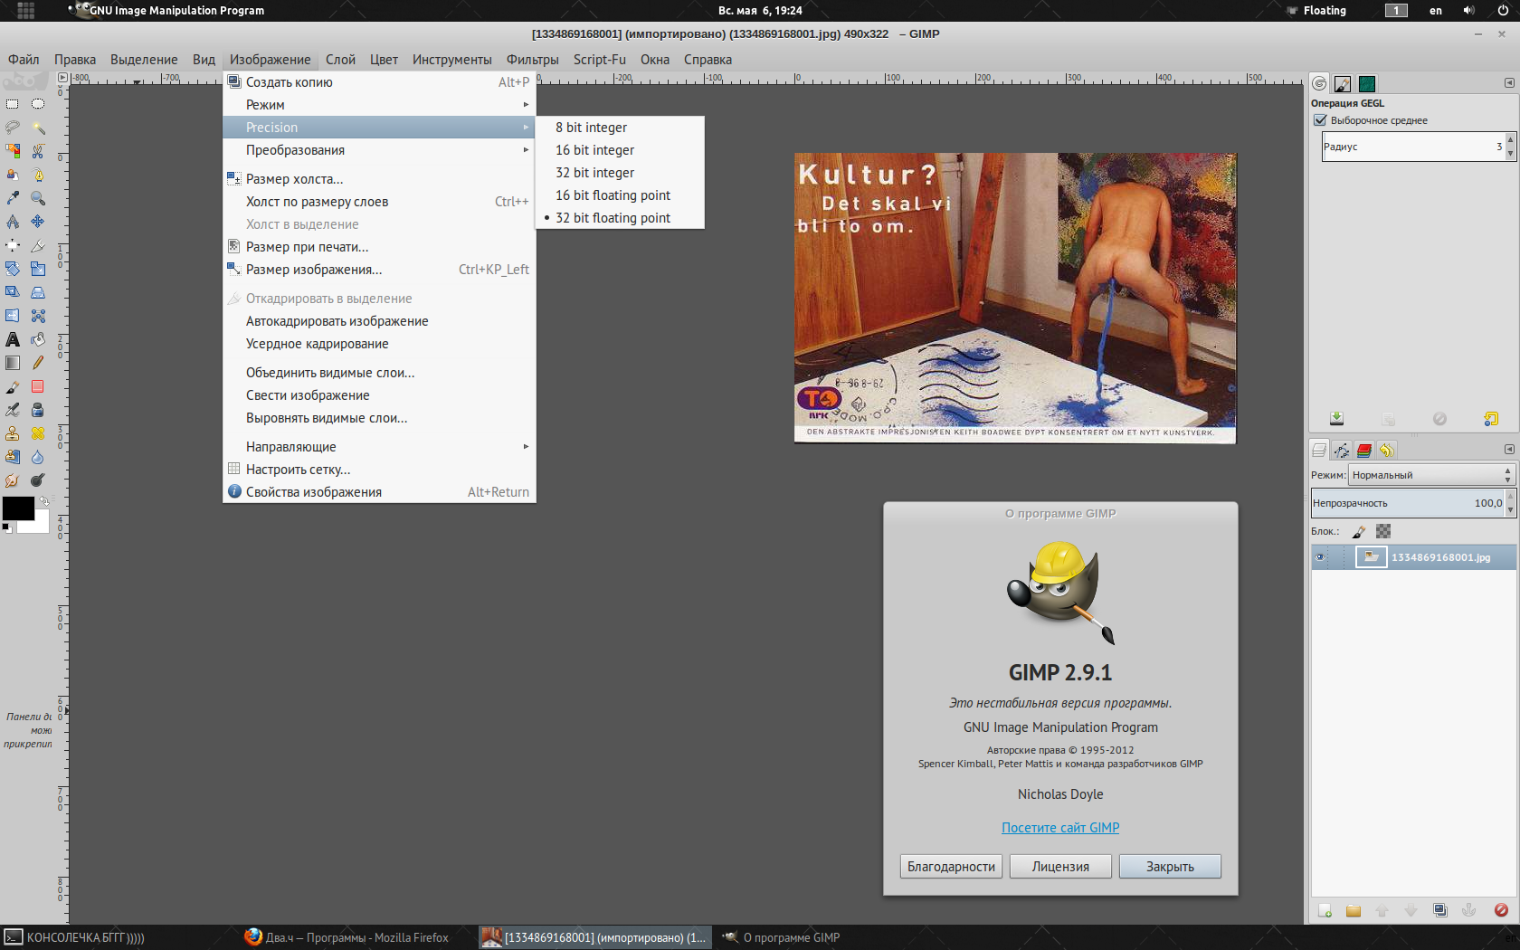Click the opacity 'Непрозрачность' stepper arrows
1520x950 pixels.
pyautogui.click(x=1510, y=503)
